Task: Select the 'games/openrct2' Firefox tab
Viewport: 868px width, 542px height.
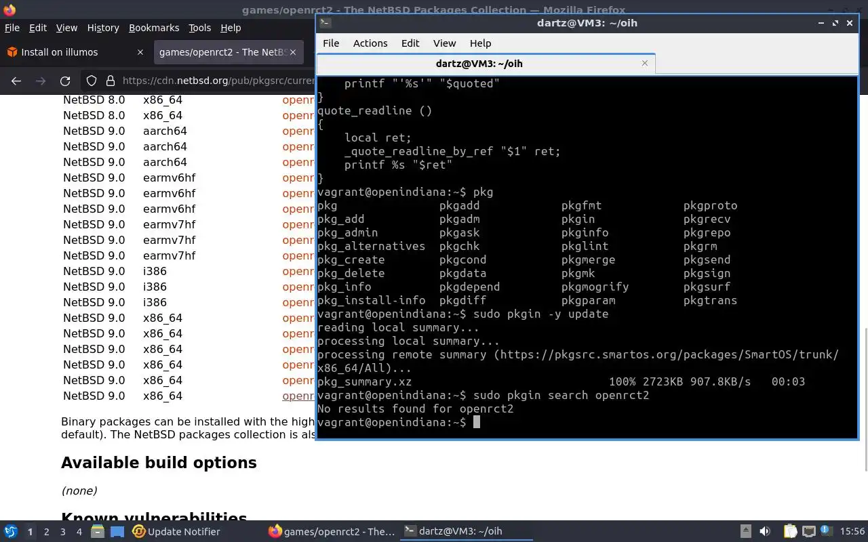Action: [227, 52]
